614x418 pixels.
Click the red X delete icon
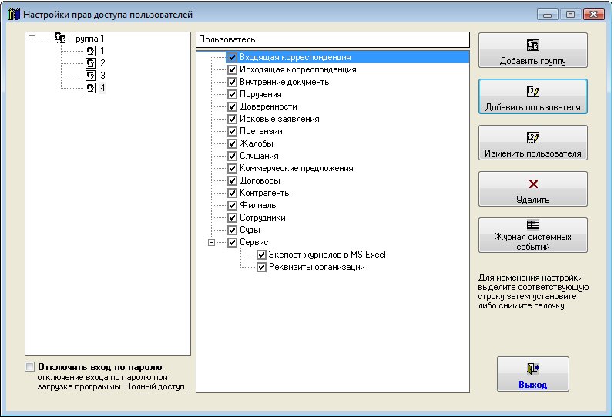[x=533, y=184]
